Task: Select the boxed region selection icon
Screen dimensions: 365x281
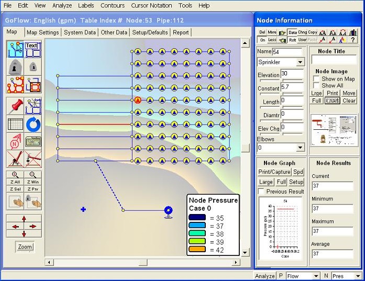Action: 33,84
